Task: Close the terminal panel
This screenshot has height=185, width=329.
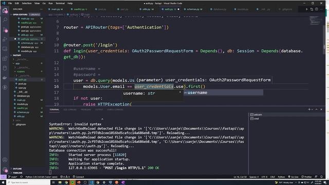Action: pyautogui.click(x=321, y=109)
